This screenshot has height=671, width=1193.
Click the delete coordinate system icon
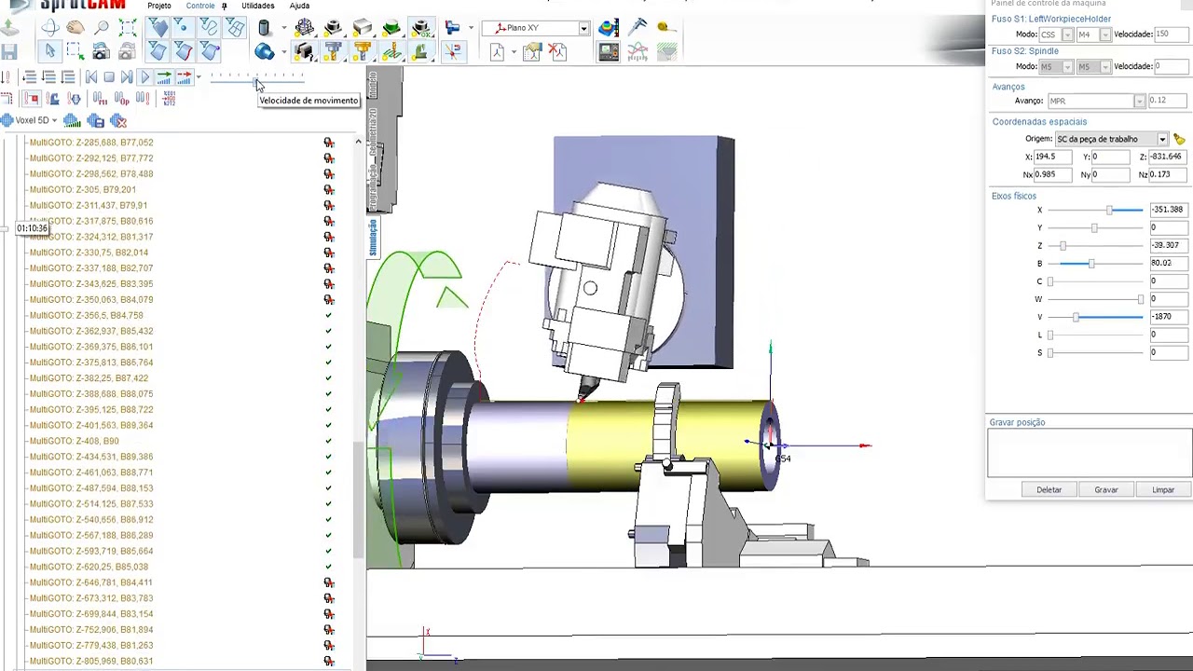coord(557,52)
